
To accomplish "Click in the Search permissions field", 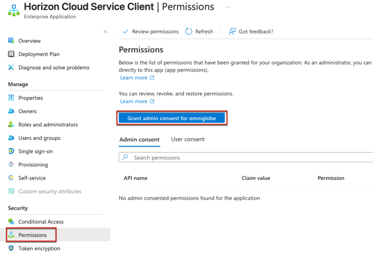I will [248, 157].
